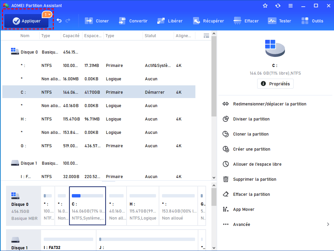Open the Cloner tool
Screen dimensions: 334x251
(x=97, y=21)
